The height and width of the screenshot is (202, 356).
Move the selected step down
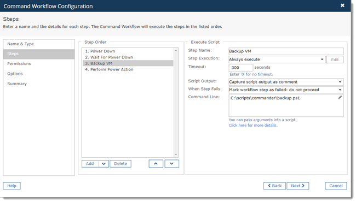point(171,164)
